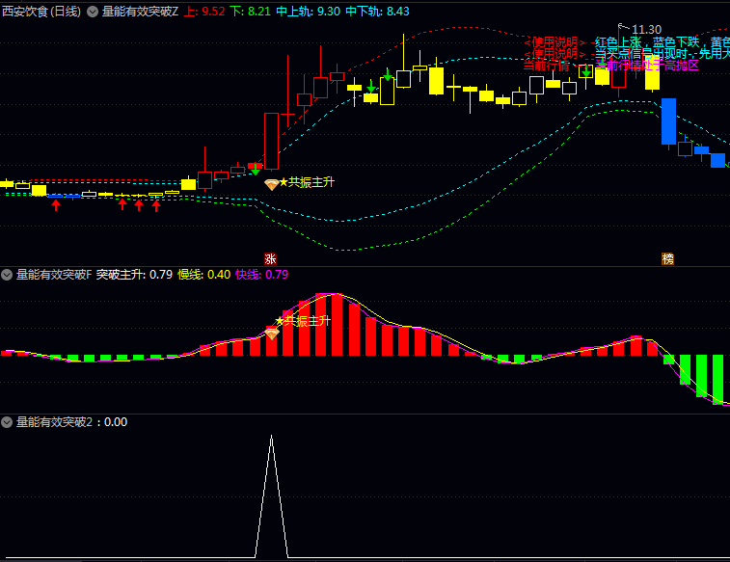Select the 量能有效突破Z indicator name
Image resolution: width=730 pixels, height=562 pixels.
point(139,12)
